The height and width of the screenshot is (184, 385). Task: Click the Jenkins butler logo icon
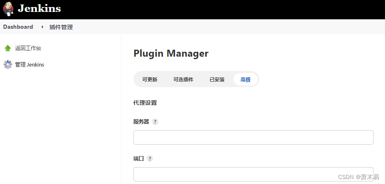(x=8, y=9)
